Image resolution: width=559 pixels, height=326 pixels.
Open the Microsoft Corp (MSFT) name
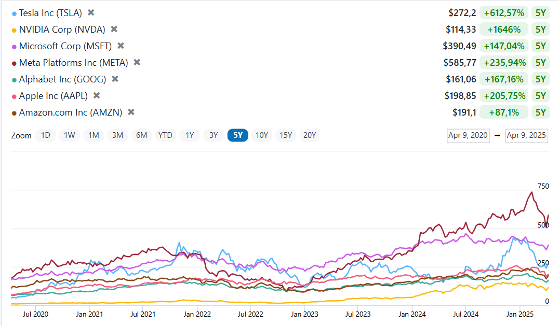[65, 46]
